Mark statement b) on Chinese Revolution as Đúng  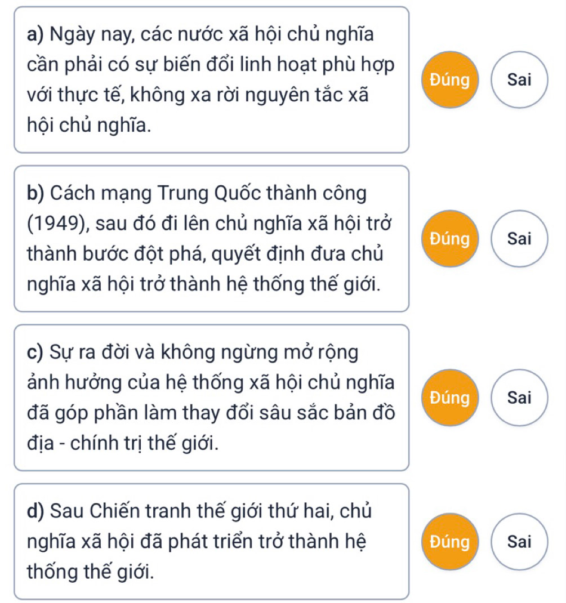(x=450, y=238)
